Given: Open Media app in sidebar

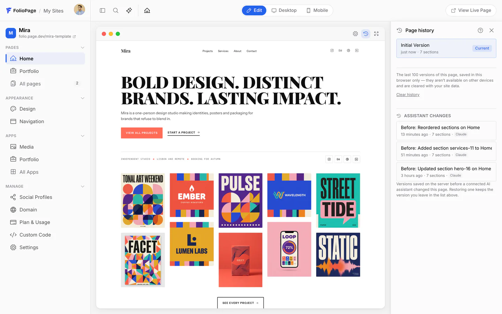Looking at the screenshot, I should pyautogui.click(x=45, y=147).
